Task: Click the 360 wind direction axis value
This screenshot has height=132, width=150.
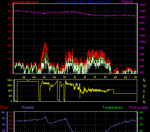Action: click(10, 80)
